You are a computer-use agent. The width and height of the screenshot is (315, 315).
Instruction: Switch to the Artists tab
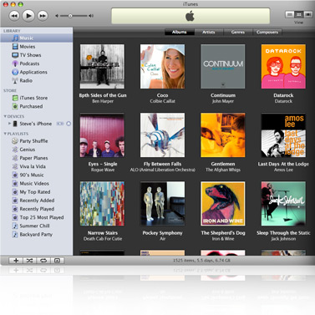point(209,33)
